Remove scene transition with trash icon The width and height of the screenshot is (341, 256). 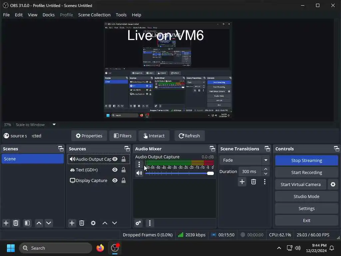[x=253, y=182]
